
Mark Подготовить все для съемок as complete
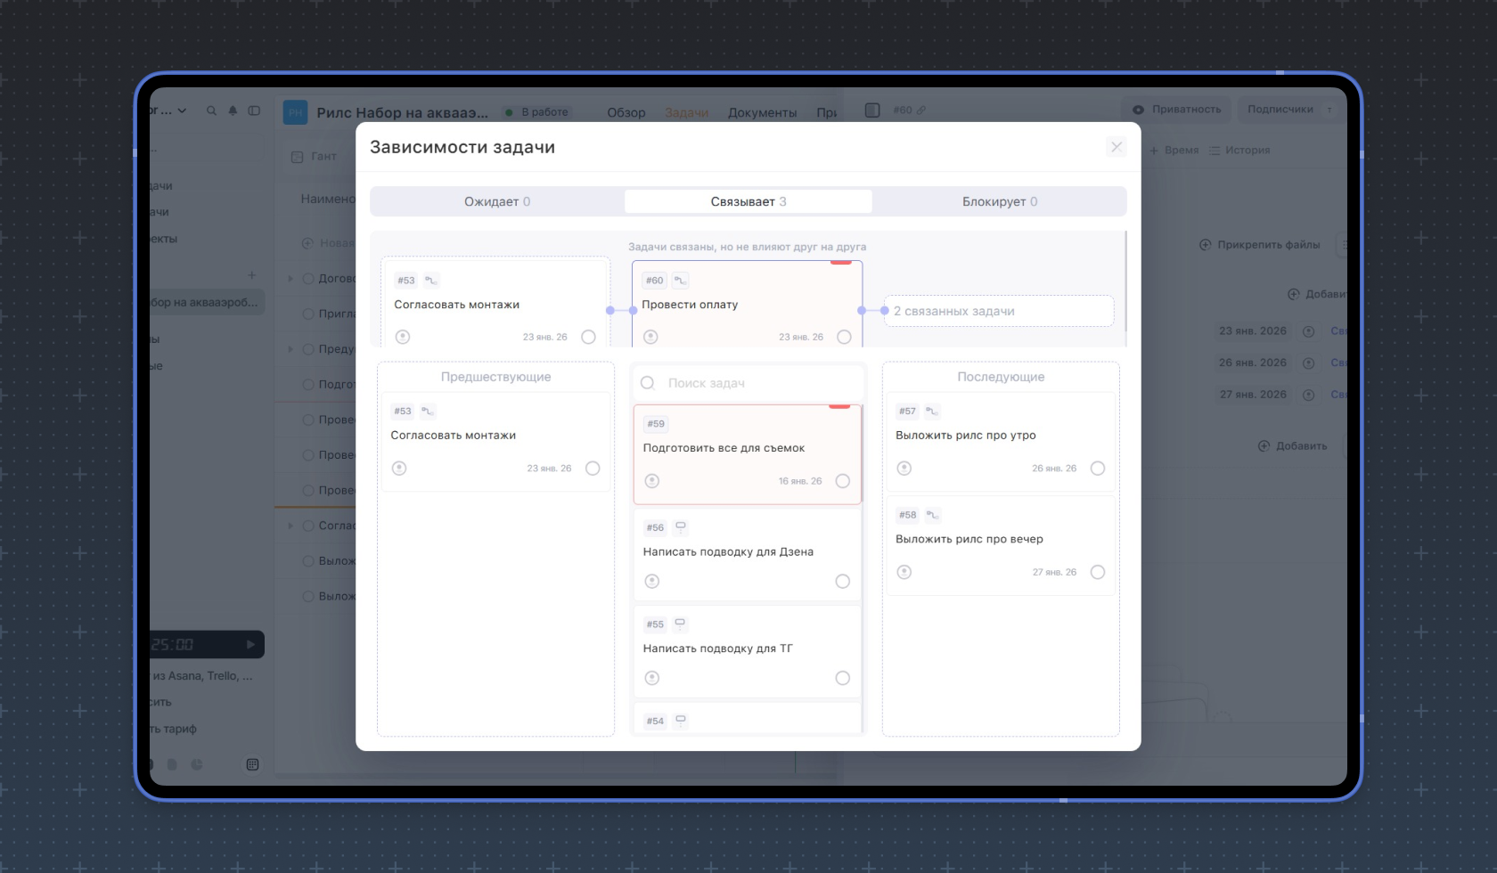tap(842, 481)
